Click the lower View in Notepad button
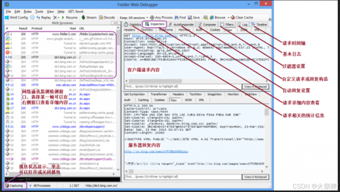The image size is (340, 192). click(255, 177)
